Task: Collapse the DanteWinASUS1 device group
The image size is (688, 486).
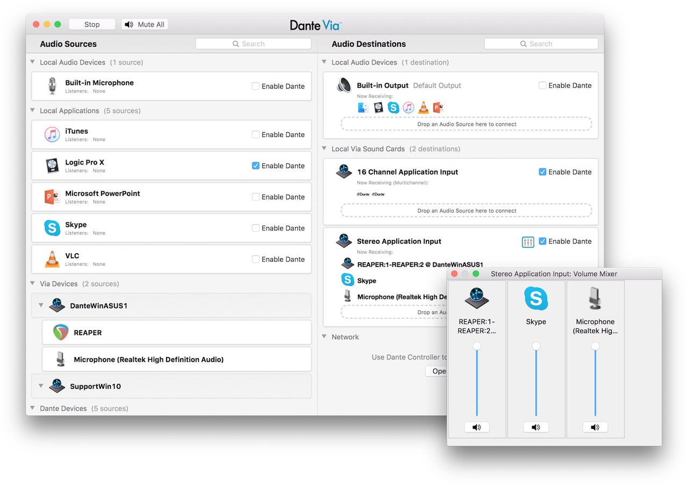Action: (41, 306)
